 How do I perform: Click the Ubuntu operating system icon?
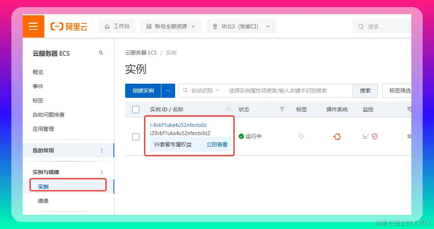[337, 136]
